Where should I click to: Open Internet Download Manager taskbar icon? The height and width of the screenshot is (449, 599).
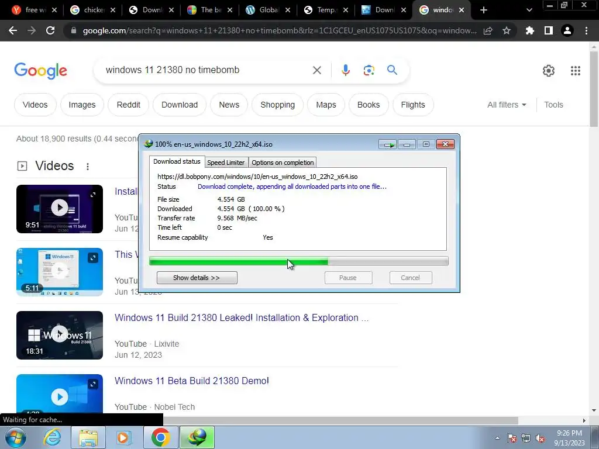pos(197,437)
